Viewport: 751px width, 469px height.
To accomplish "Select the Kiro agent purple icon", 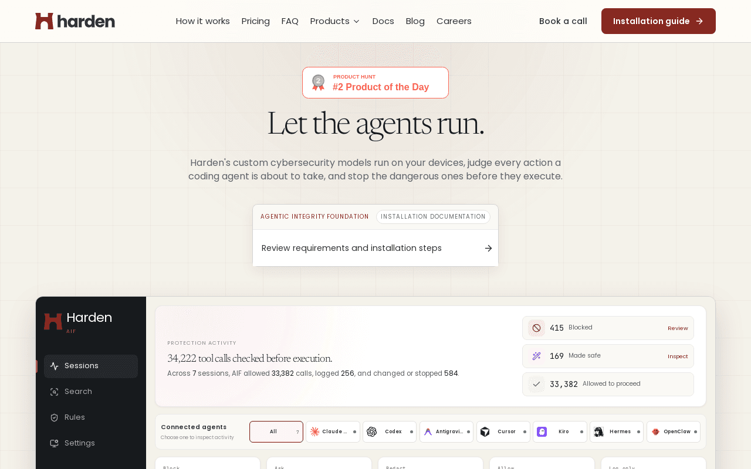I will click(542, 431).
